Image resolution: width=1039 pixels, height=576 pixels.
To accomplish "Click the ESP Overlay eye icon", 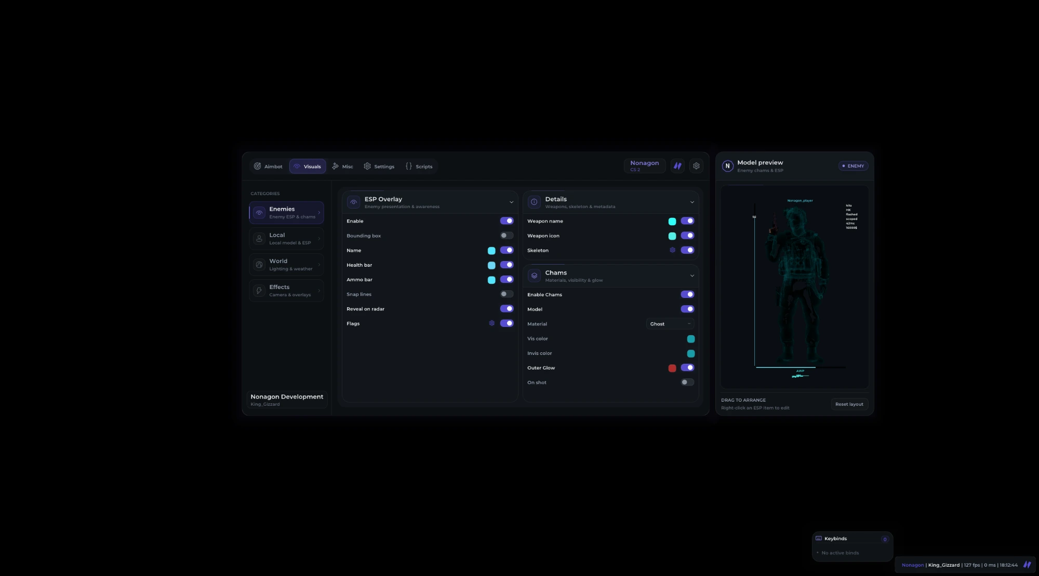I will tap(354, 202).
